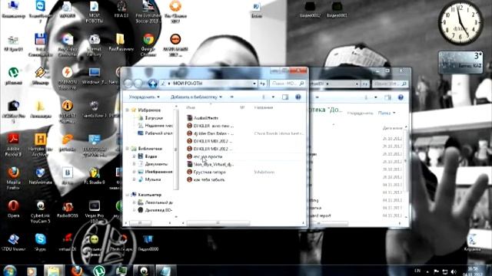Launch Mozilla Firefox from the desktop
Screen dimensions: 492x276
click(13, 178)
